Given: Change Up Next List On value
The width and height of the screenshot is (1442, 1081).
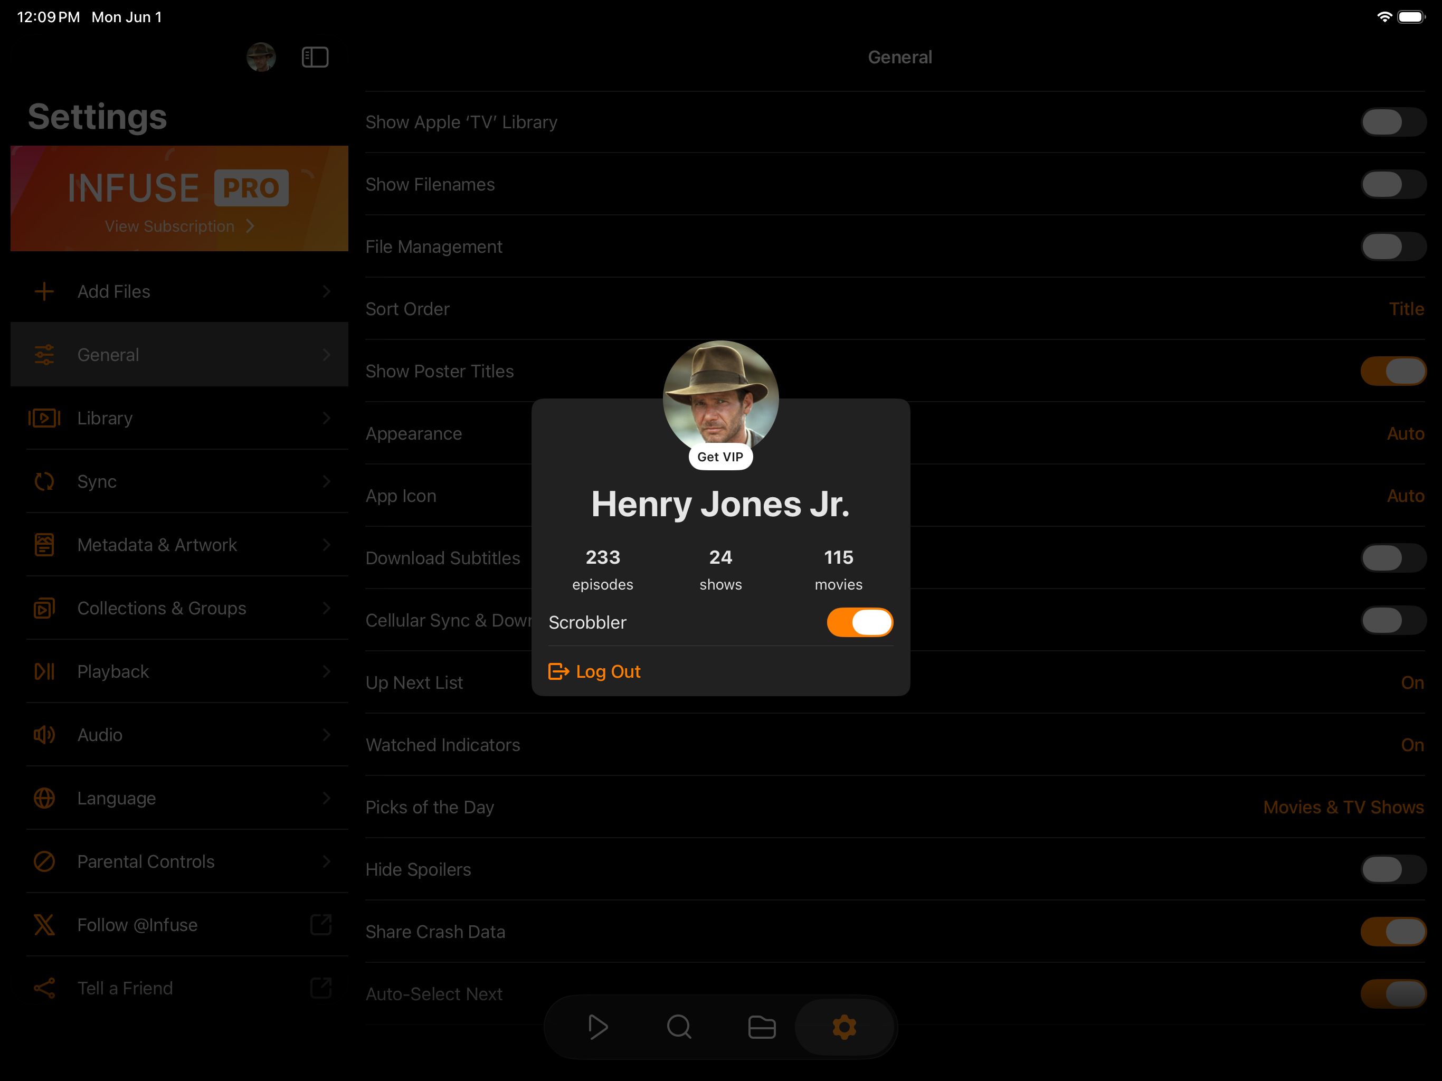Looking at the screenshot, I should (x=1412, y=682).
